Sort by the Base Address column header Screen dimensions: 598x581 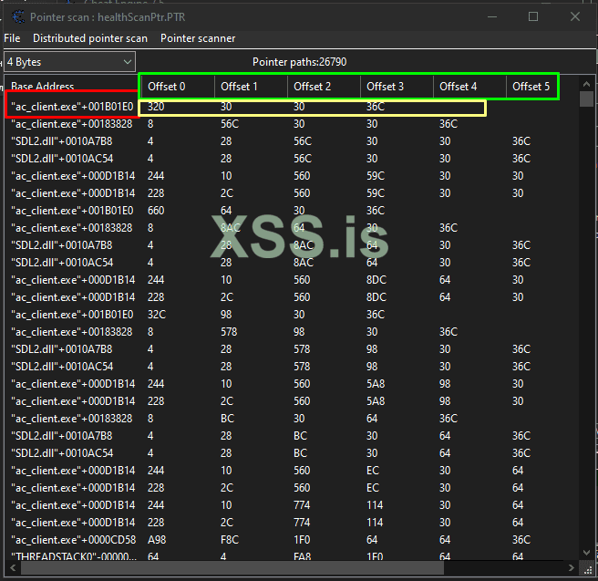click(x=71, y=87)
